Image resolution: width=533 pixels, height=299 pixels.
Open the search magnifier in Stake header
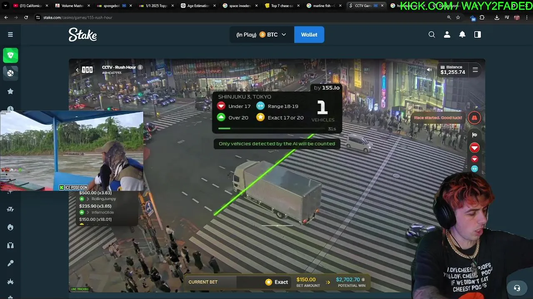coord(432,34)
